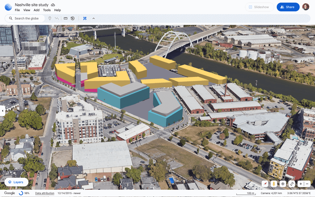
Task: Select the Add placemark pin tool
Action: point(50,18)
